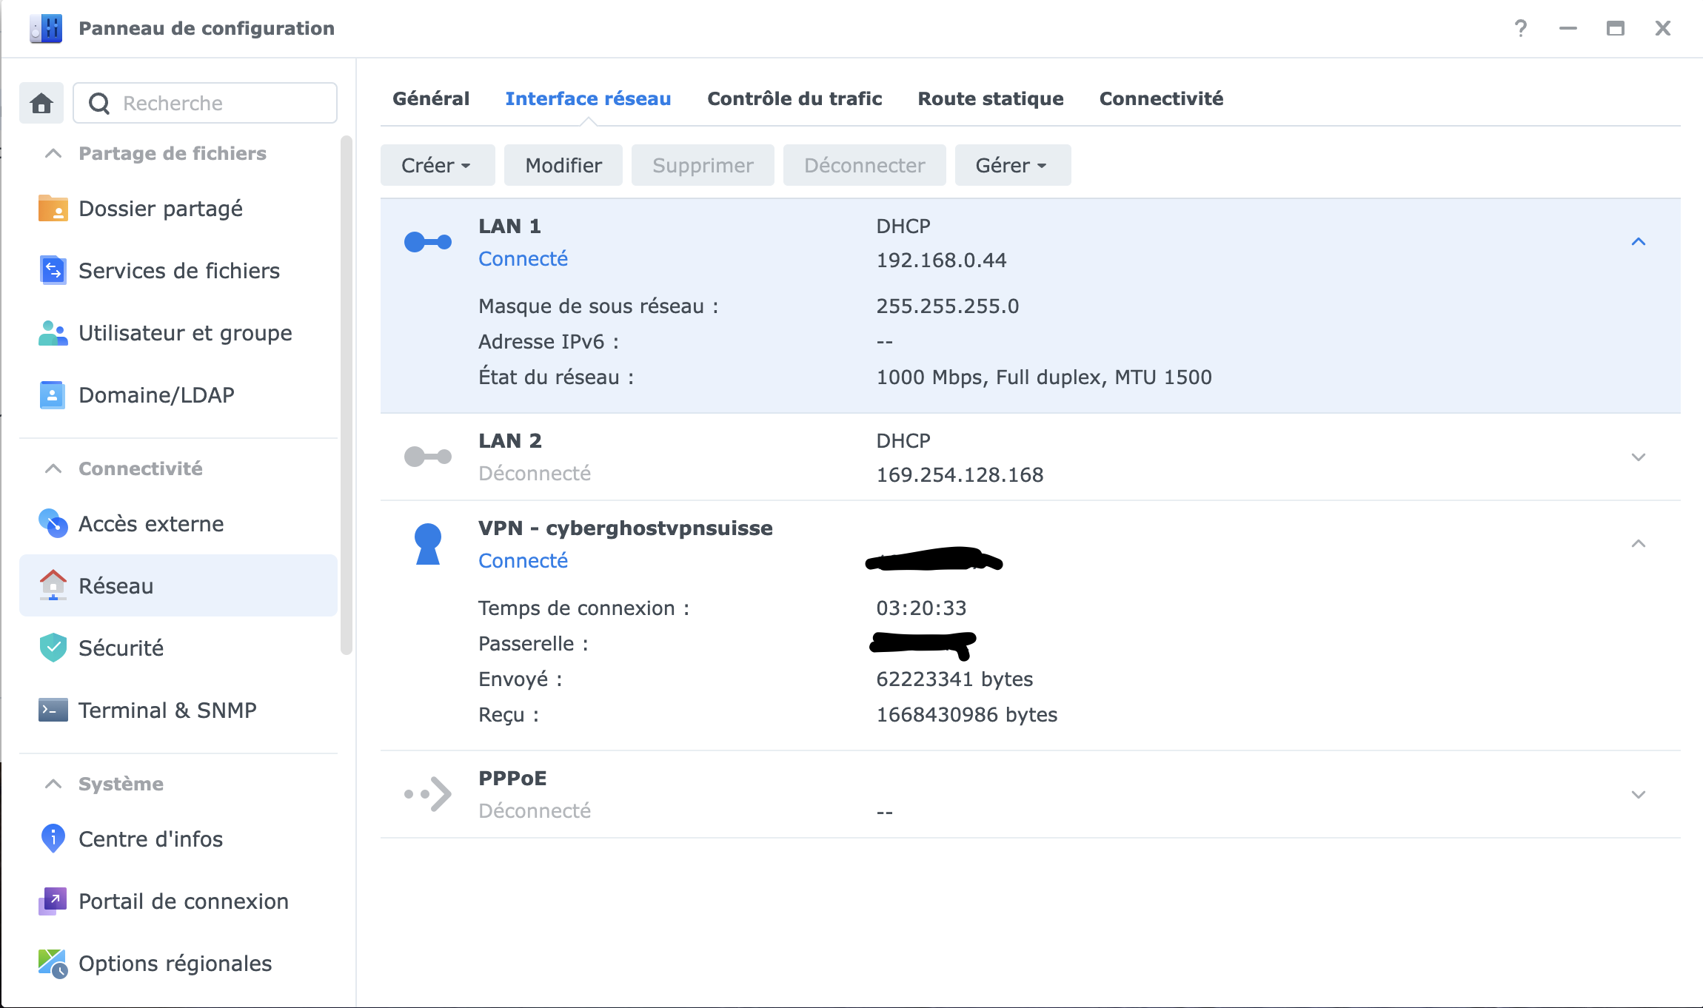Switch to Route statique tab
Screen dimensions: 1703x1008
pyautogui.click(x=990, y=98)
